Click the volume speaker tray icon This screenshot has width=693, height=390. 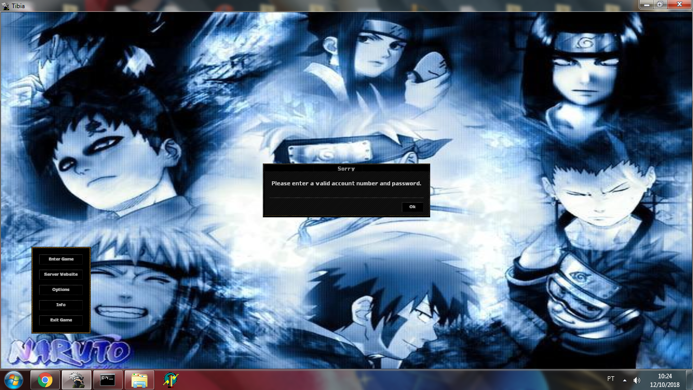pyautogui.click(x=637, y=380)
